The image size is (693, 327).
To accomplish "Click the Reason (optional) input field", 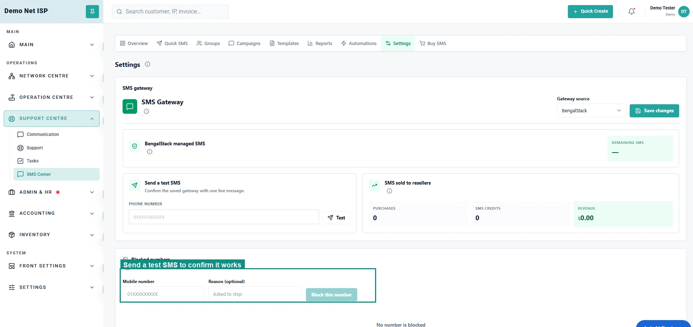I will [x=255, y=294].
